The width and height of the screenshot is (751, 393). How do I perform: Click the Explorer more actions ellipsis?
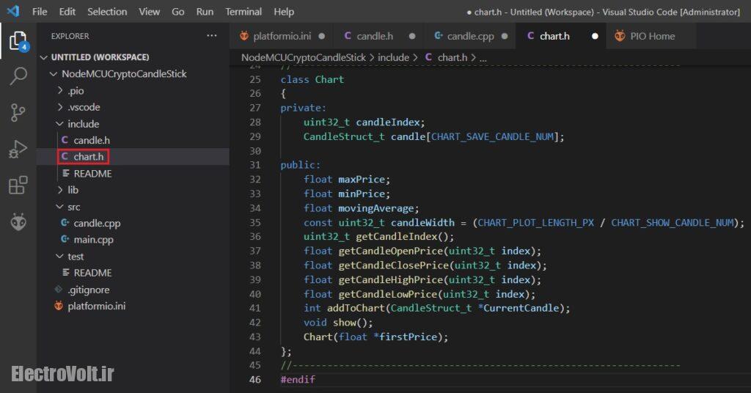212,36
